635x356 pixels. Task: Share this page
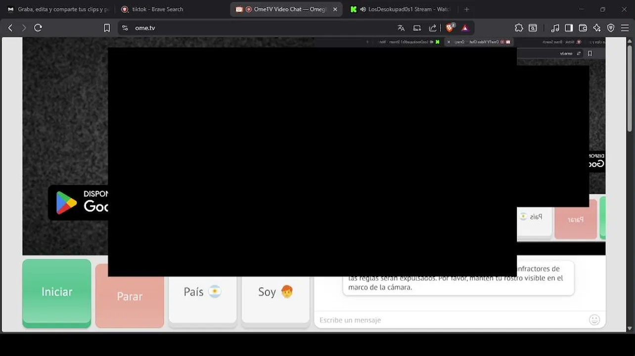click(433, 28)
